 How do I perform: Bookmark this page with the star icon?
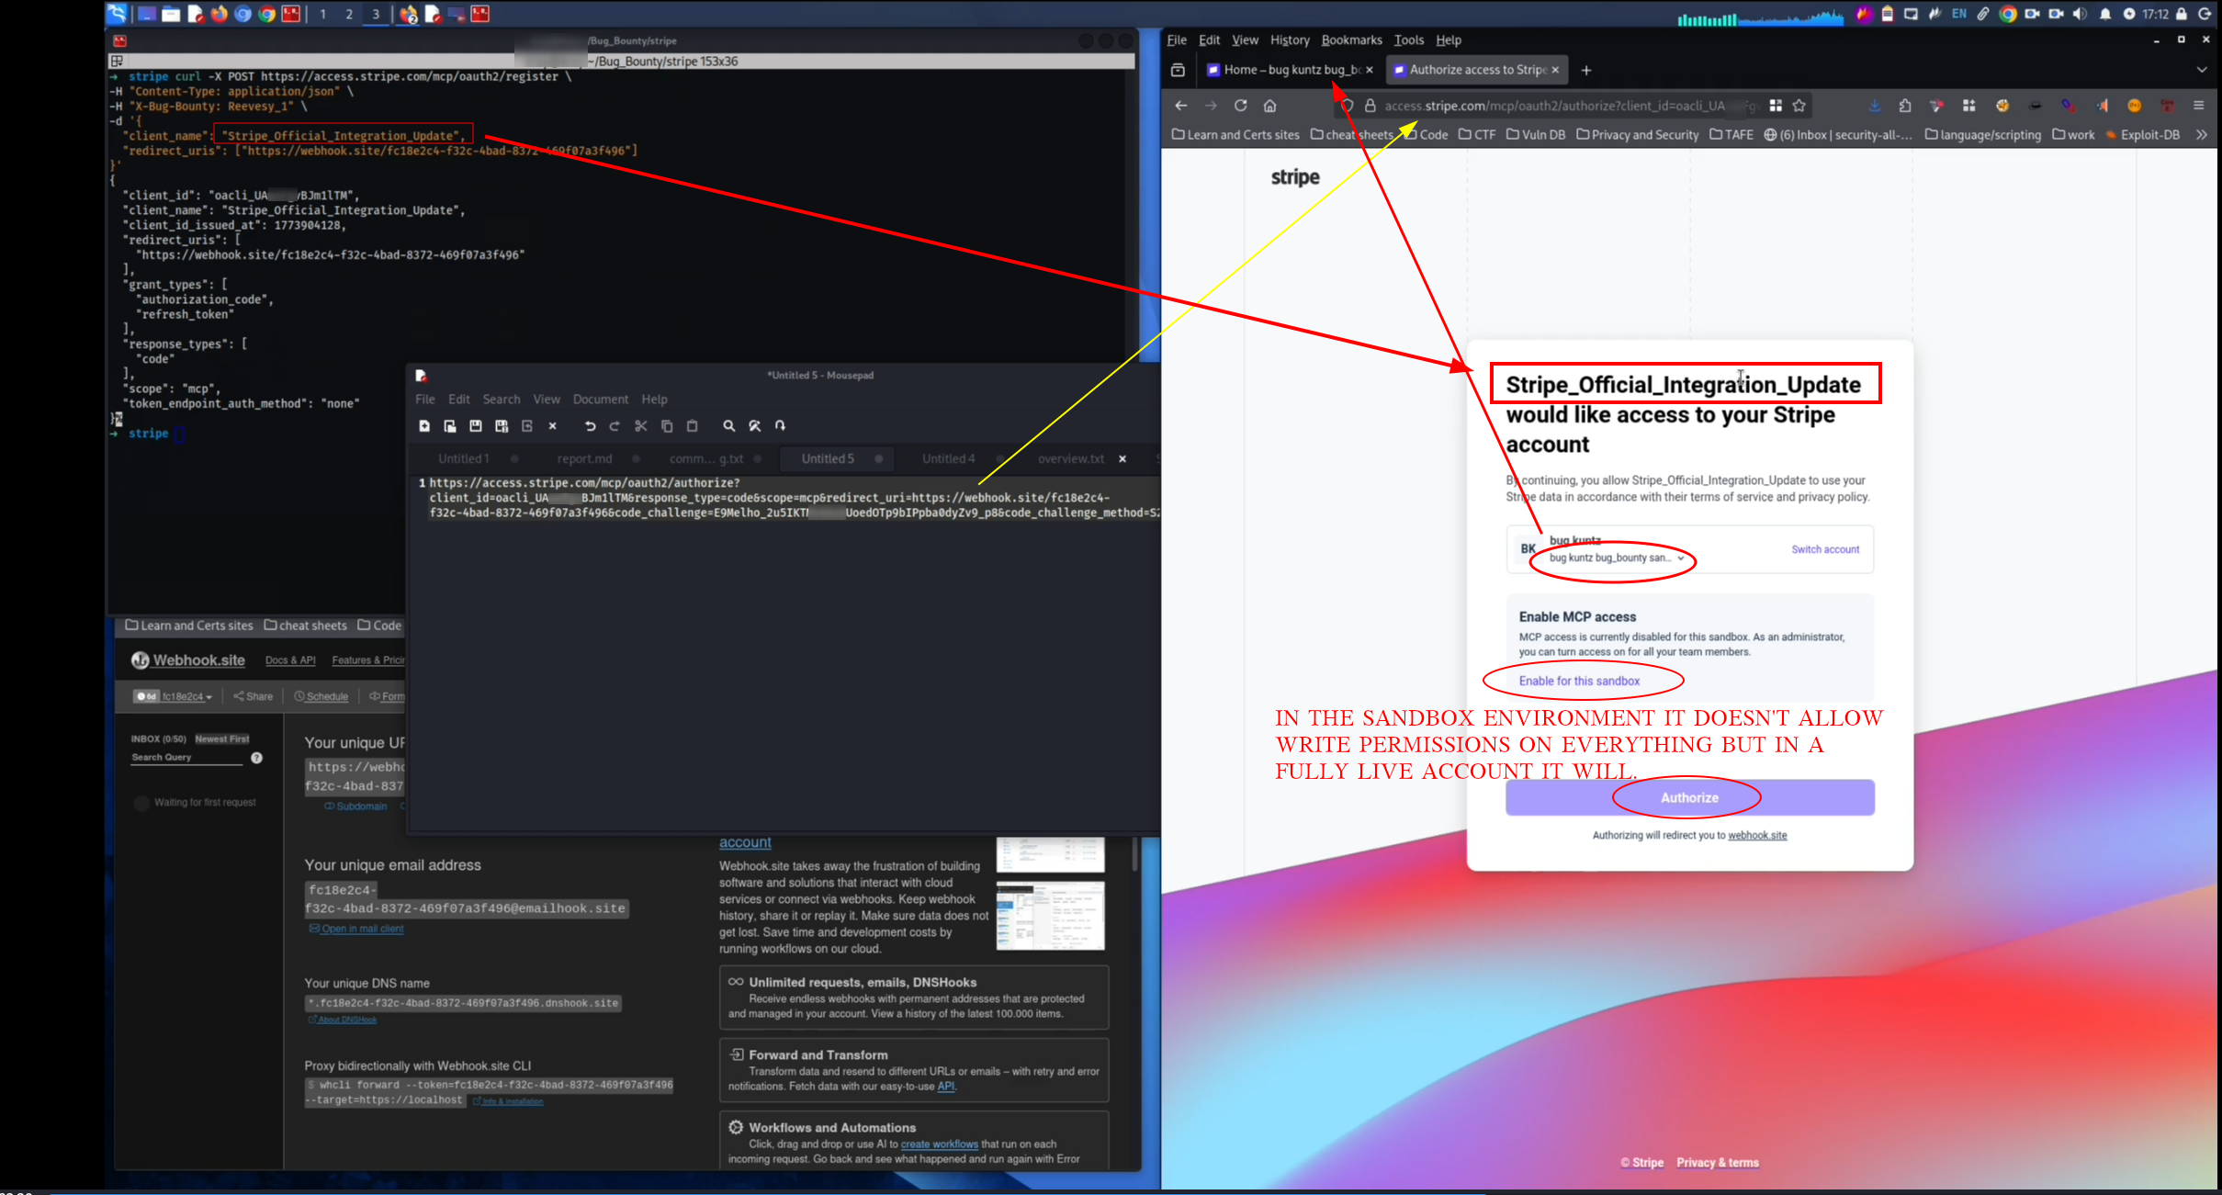[x=1799, y=106]
